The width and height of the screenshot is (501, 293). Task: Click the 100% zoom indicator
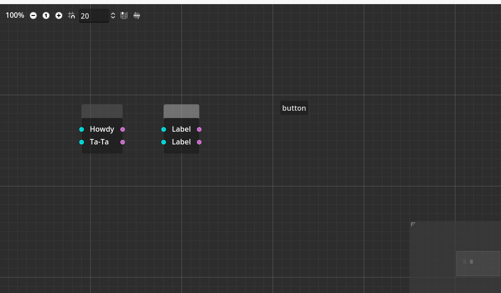click(15, 15)
